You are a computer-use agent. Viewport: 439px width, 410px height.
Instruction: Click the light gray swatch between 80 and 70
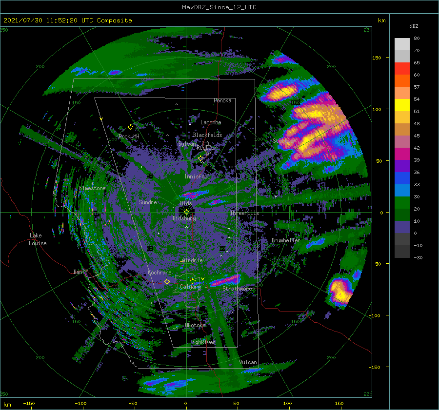pos(402,44)
